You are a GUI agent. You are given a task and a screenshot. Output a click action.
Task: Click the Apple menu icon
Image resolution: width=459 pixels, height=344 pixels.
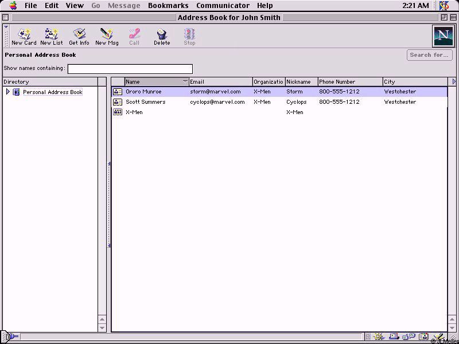13,5
